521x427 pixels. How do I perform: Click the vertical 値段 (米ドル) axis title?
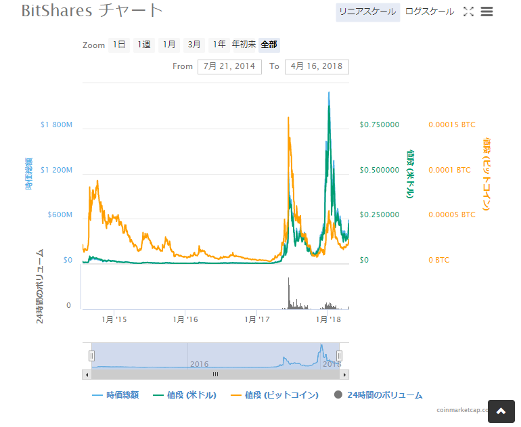click(x=410, y=174)
